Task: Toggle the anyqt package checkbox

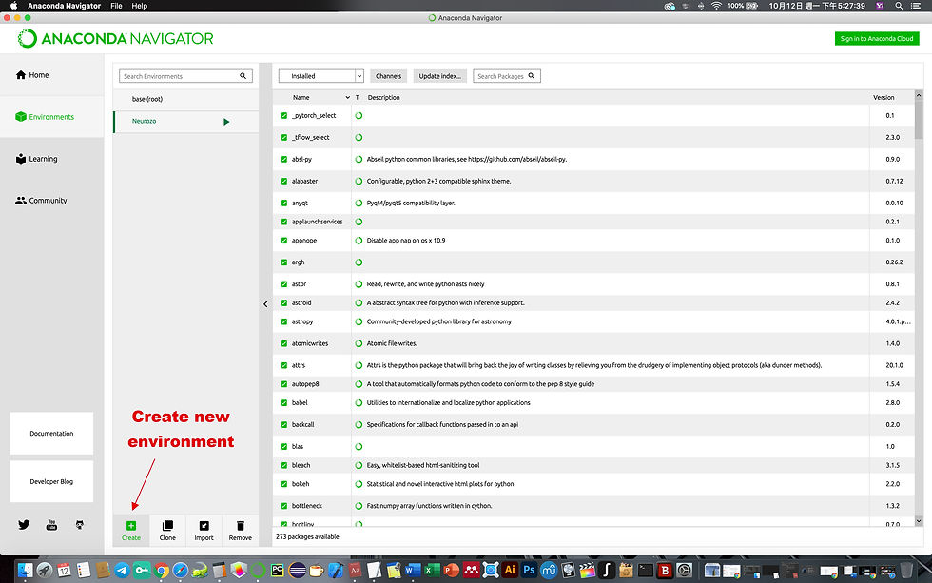Action: point(283,203)
